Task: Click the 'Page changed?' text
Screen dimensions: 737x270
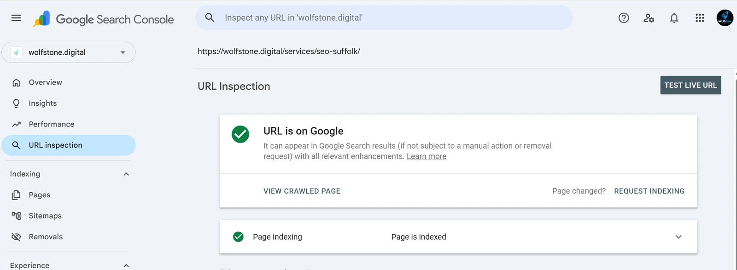Action: point(579,191)
